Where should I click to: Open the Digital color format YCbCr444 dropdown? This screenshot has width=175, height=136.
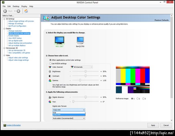click(x=69, y=110)
